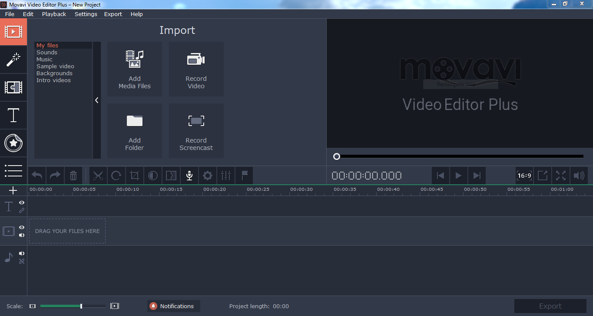This screenshot has width=593, height=316.
Task: Click the Delete trash can icon
Action: [73, 176]
